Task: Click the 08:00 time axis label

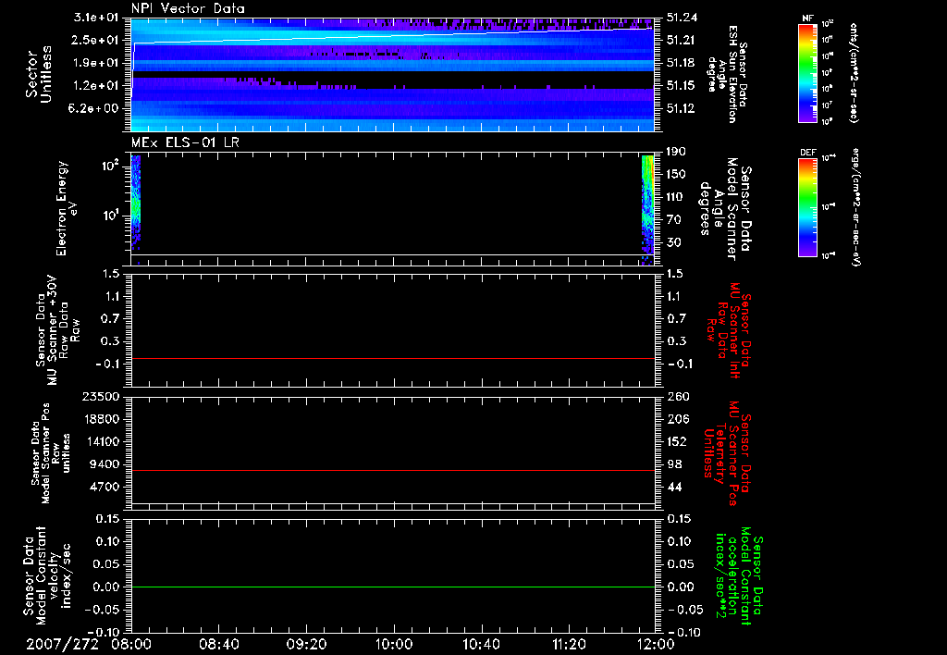Action: [133, 644]
